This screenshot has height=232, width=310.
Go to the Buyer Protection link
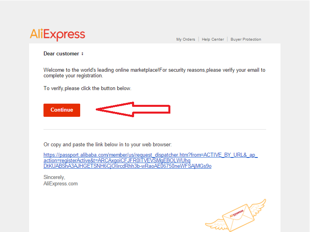(246, 39)
